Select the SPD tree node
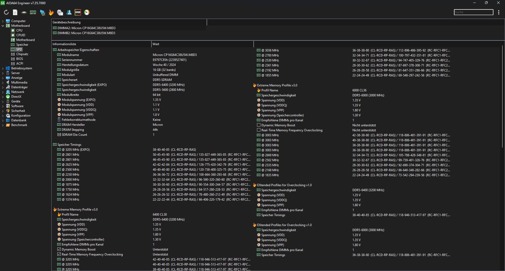Screen dimensions: 505x271 click(x=19, y=49)
